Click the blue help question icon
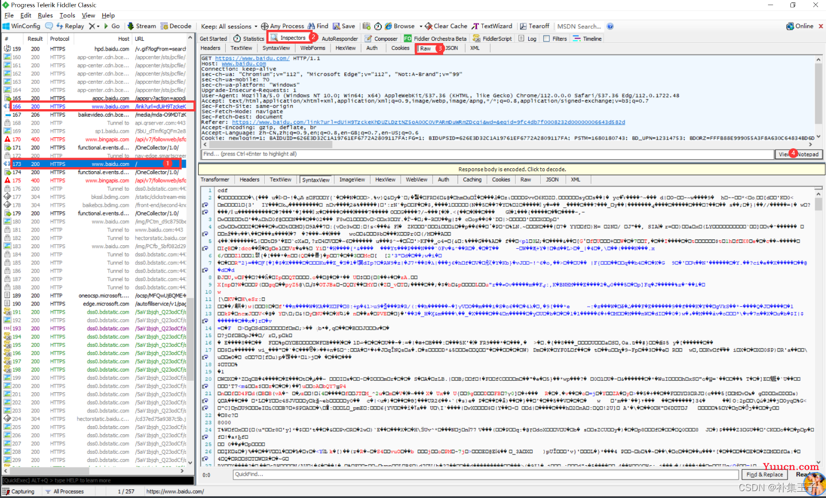This screenshot has height=498, width=826. (x=610, y=26)
